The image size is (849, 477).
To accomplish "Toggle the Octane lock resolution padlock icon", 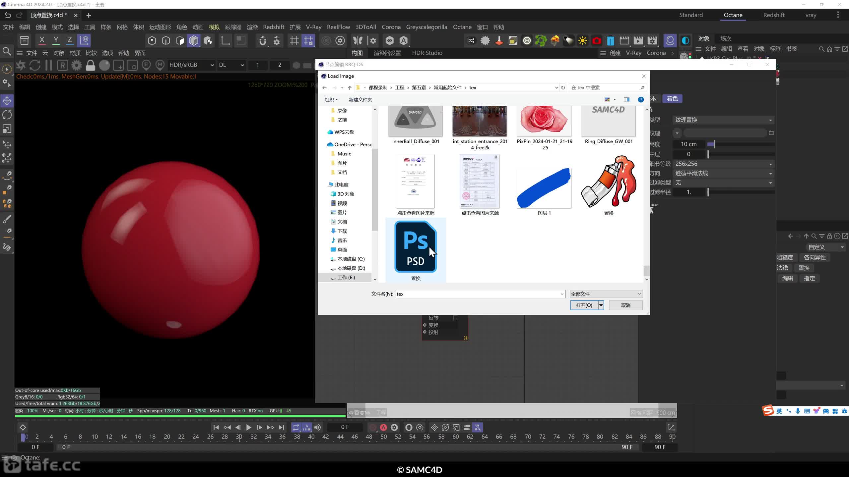I will click(x=90, y=65).
